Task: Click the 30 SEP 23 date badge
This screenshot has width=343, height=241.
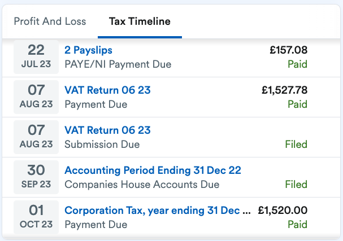Action: 36,177
